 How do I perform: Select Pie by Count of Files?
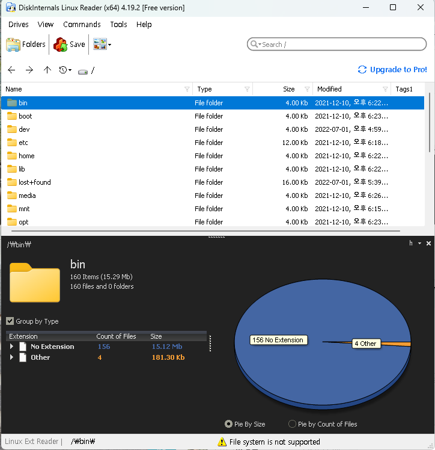(x=292, y=424)
